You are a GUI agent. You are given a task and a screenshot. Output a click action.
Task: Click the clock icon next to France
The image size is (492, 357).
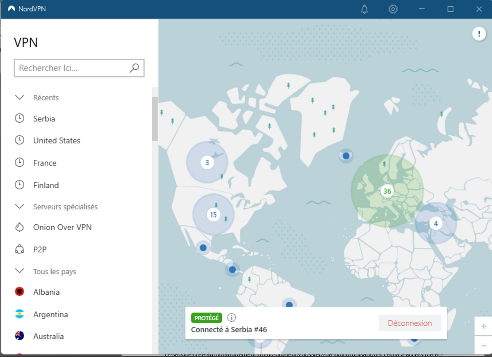click(x=19, y=163)
